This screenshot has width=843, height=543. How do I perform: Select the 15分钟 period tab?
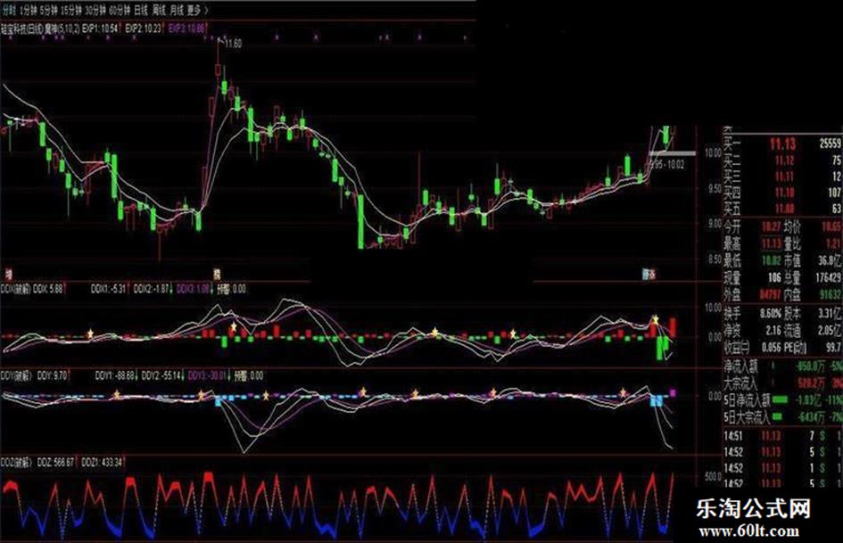(x=71, y=10)
